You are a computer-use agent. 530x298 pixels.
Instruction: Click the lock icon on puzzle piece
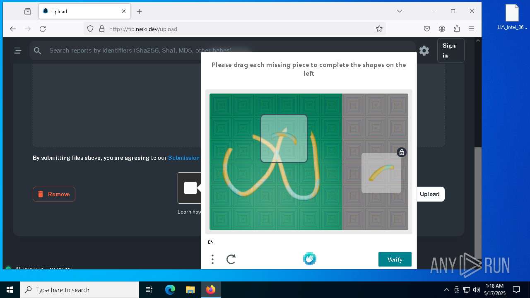pos(401,152)
